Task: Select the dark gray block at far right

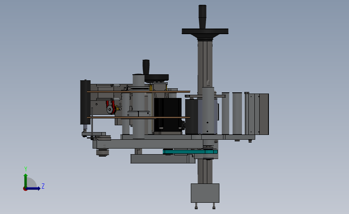Action: [x=264, y=114]
